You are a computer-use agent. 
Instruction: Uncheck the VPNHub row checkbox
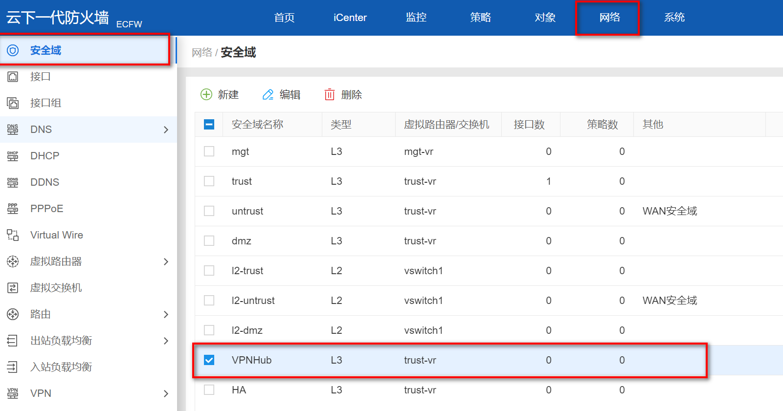(x=209, y=360)
